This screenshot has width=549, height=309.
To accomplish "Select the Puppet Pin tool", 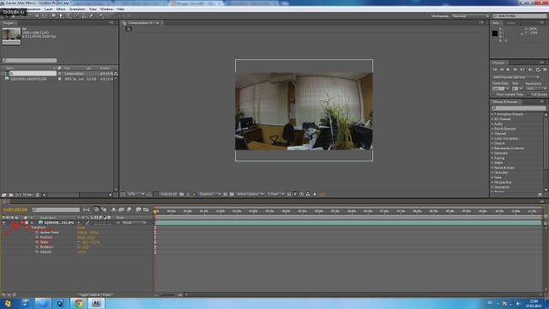I will tap(101, 15).
